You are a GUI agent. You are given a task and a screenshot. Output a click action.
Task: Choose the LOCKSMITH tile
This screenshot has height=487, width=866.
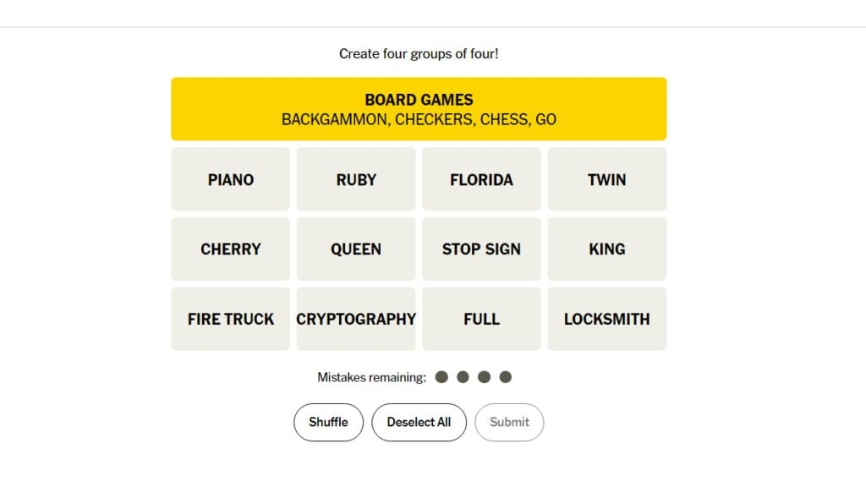click(606, 319)
